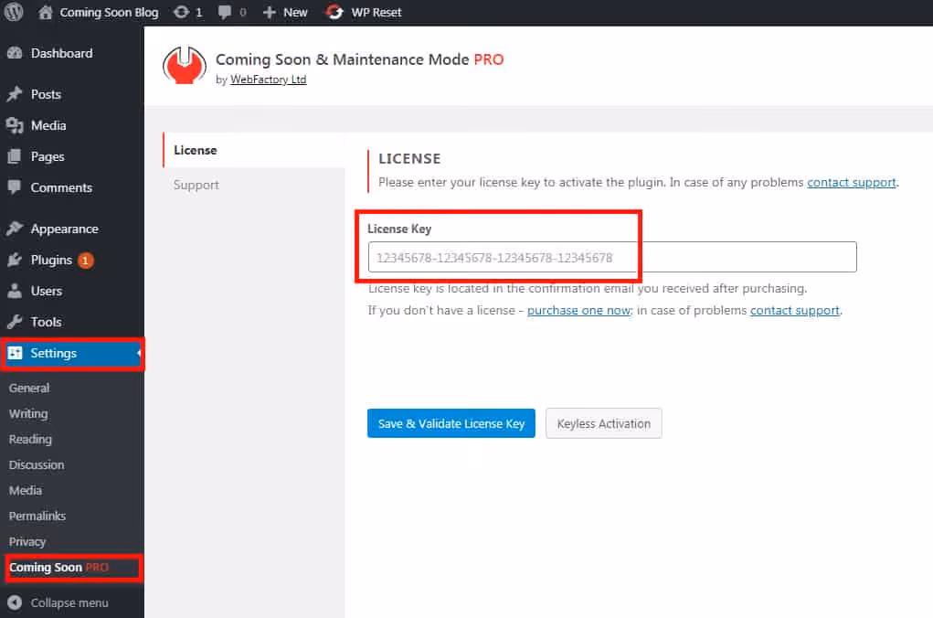Click the Plugins plug icon
Image resolution: width=933 pixels, height=618 pixels.
pyautogui.click(x=15, y=261)
